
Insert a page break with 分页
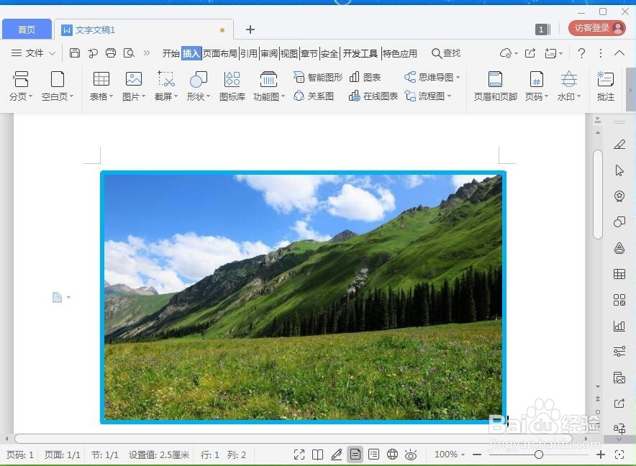tap(20, 86)
